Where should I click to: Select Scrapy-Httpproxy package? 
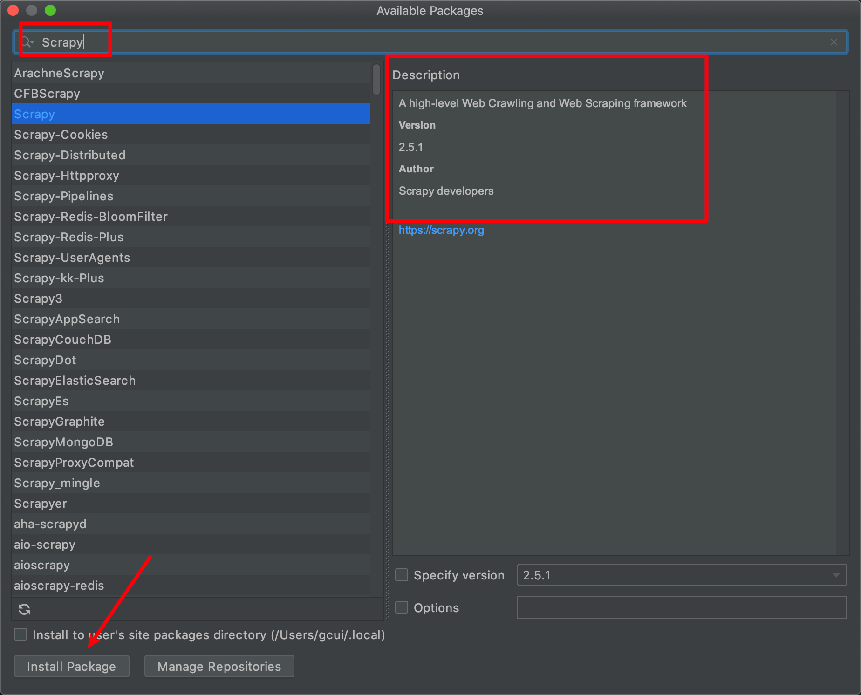(x=191, y=176)
